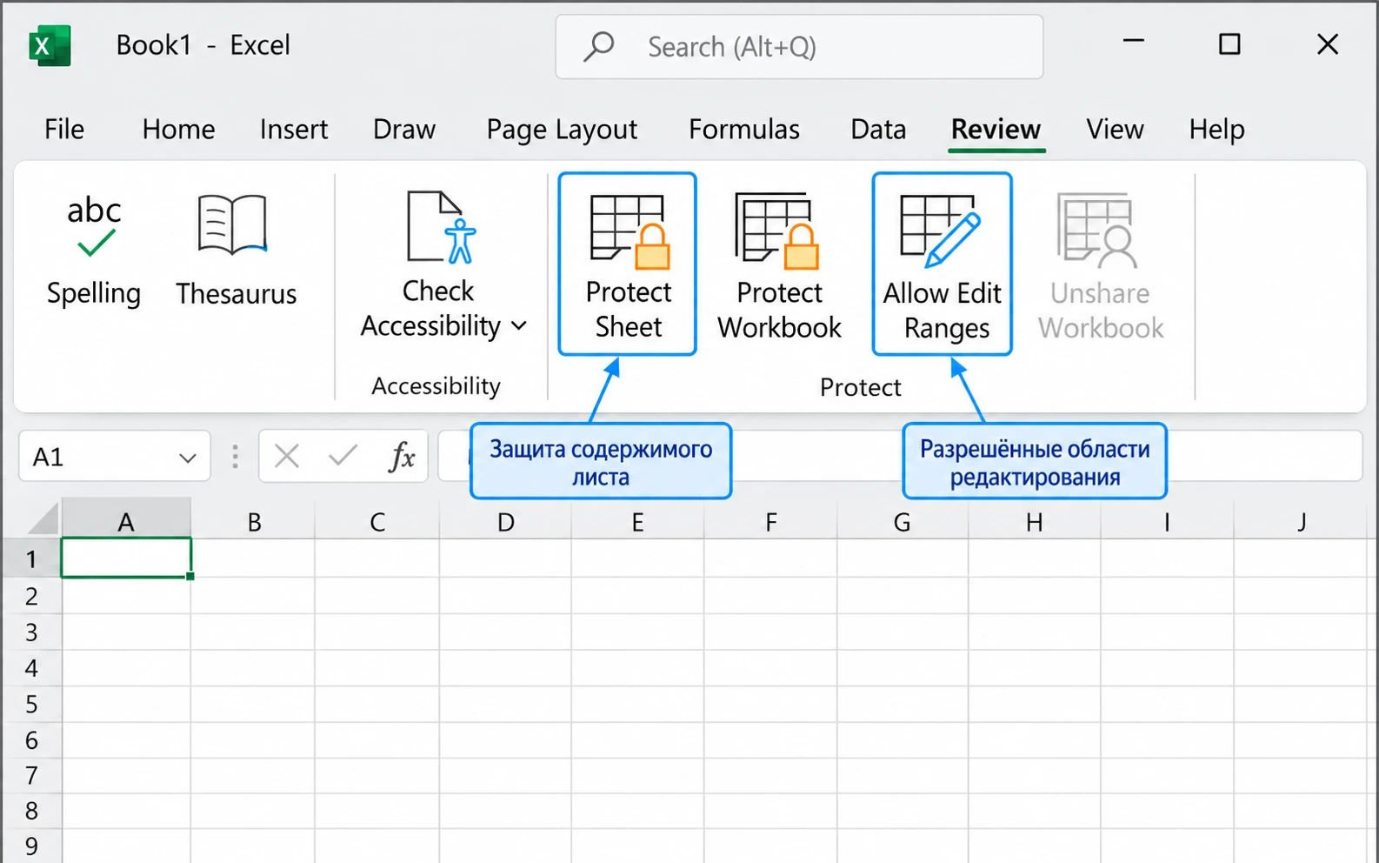1379x863 pixels.
Task: Click the Insert Function fx icon
Action: [401, 456]
